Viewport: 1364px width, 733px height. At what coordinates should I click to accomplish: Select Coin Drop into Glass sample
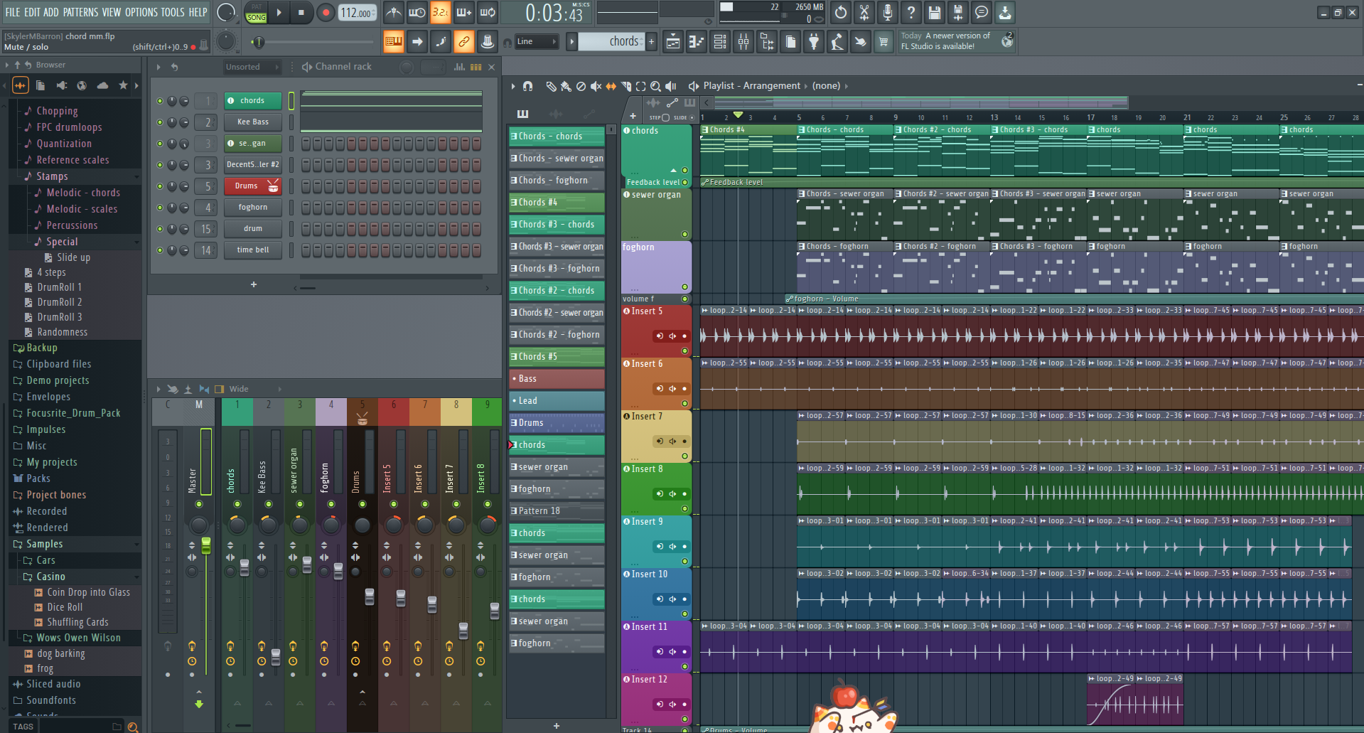tap(88, 592)
